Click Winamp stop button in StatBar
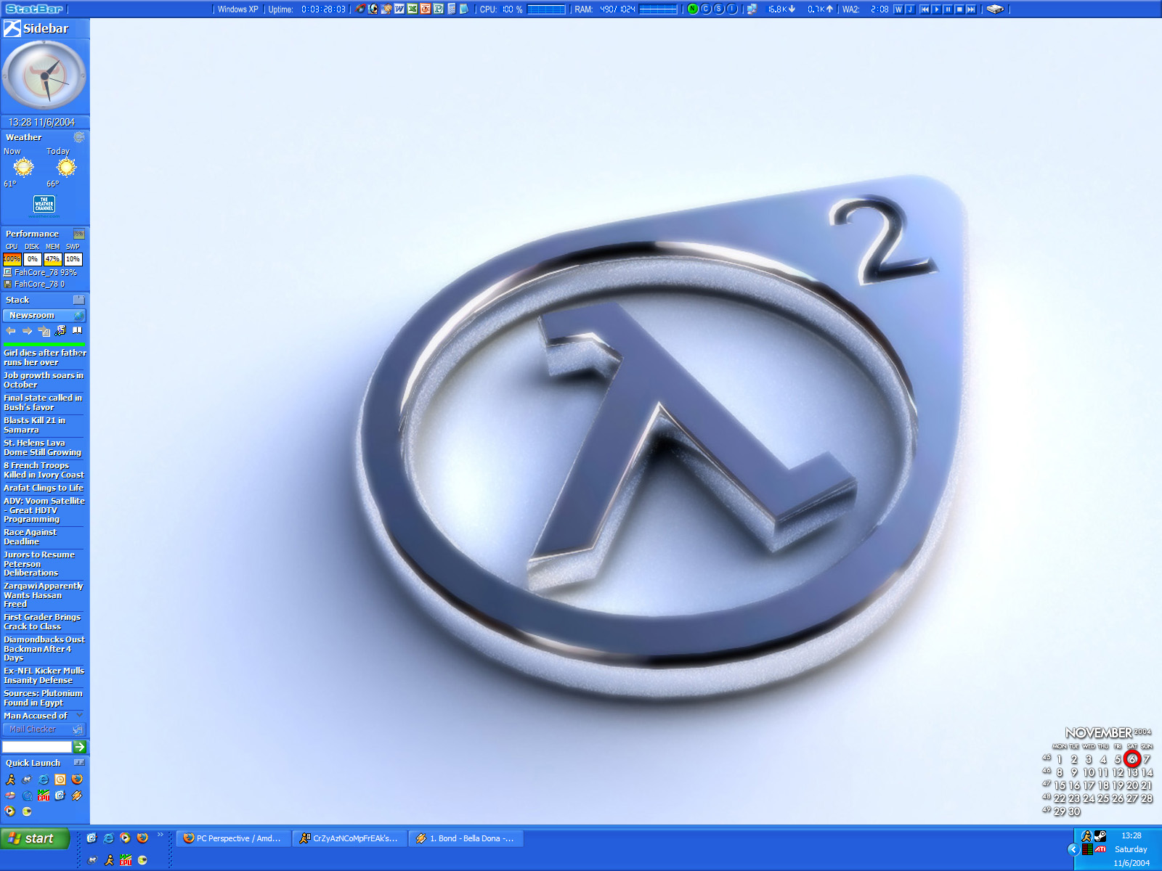 click(x=959, y=9)
